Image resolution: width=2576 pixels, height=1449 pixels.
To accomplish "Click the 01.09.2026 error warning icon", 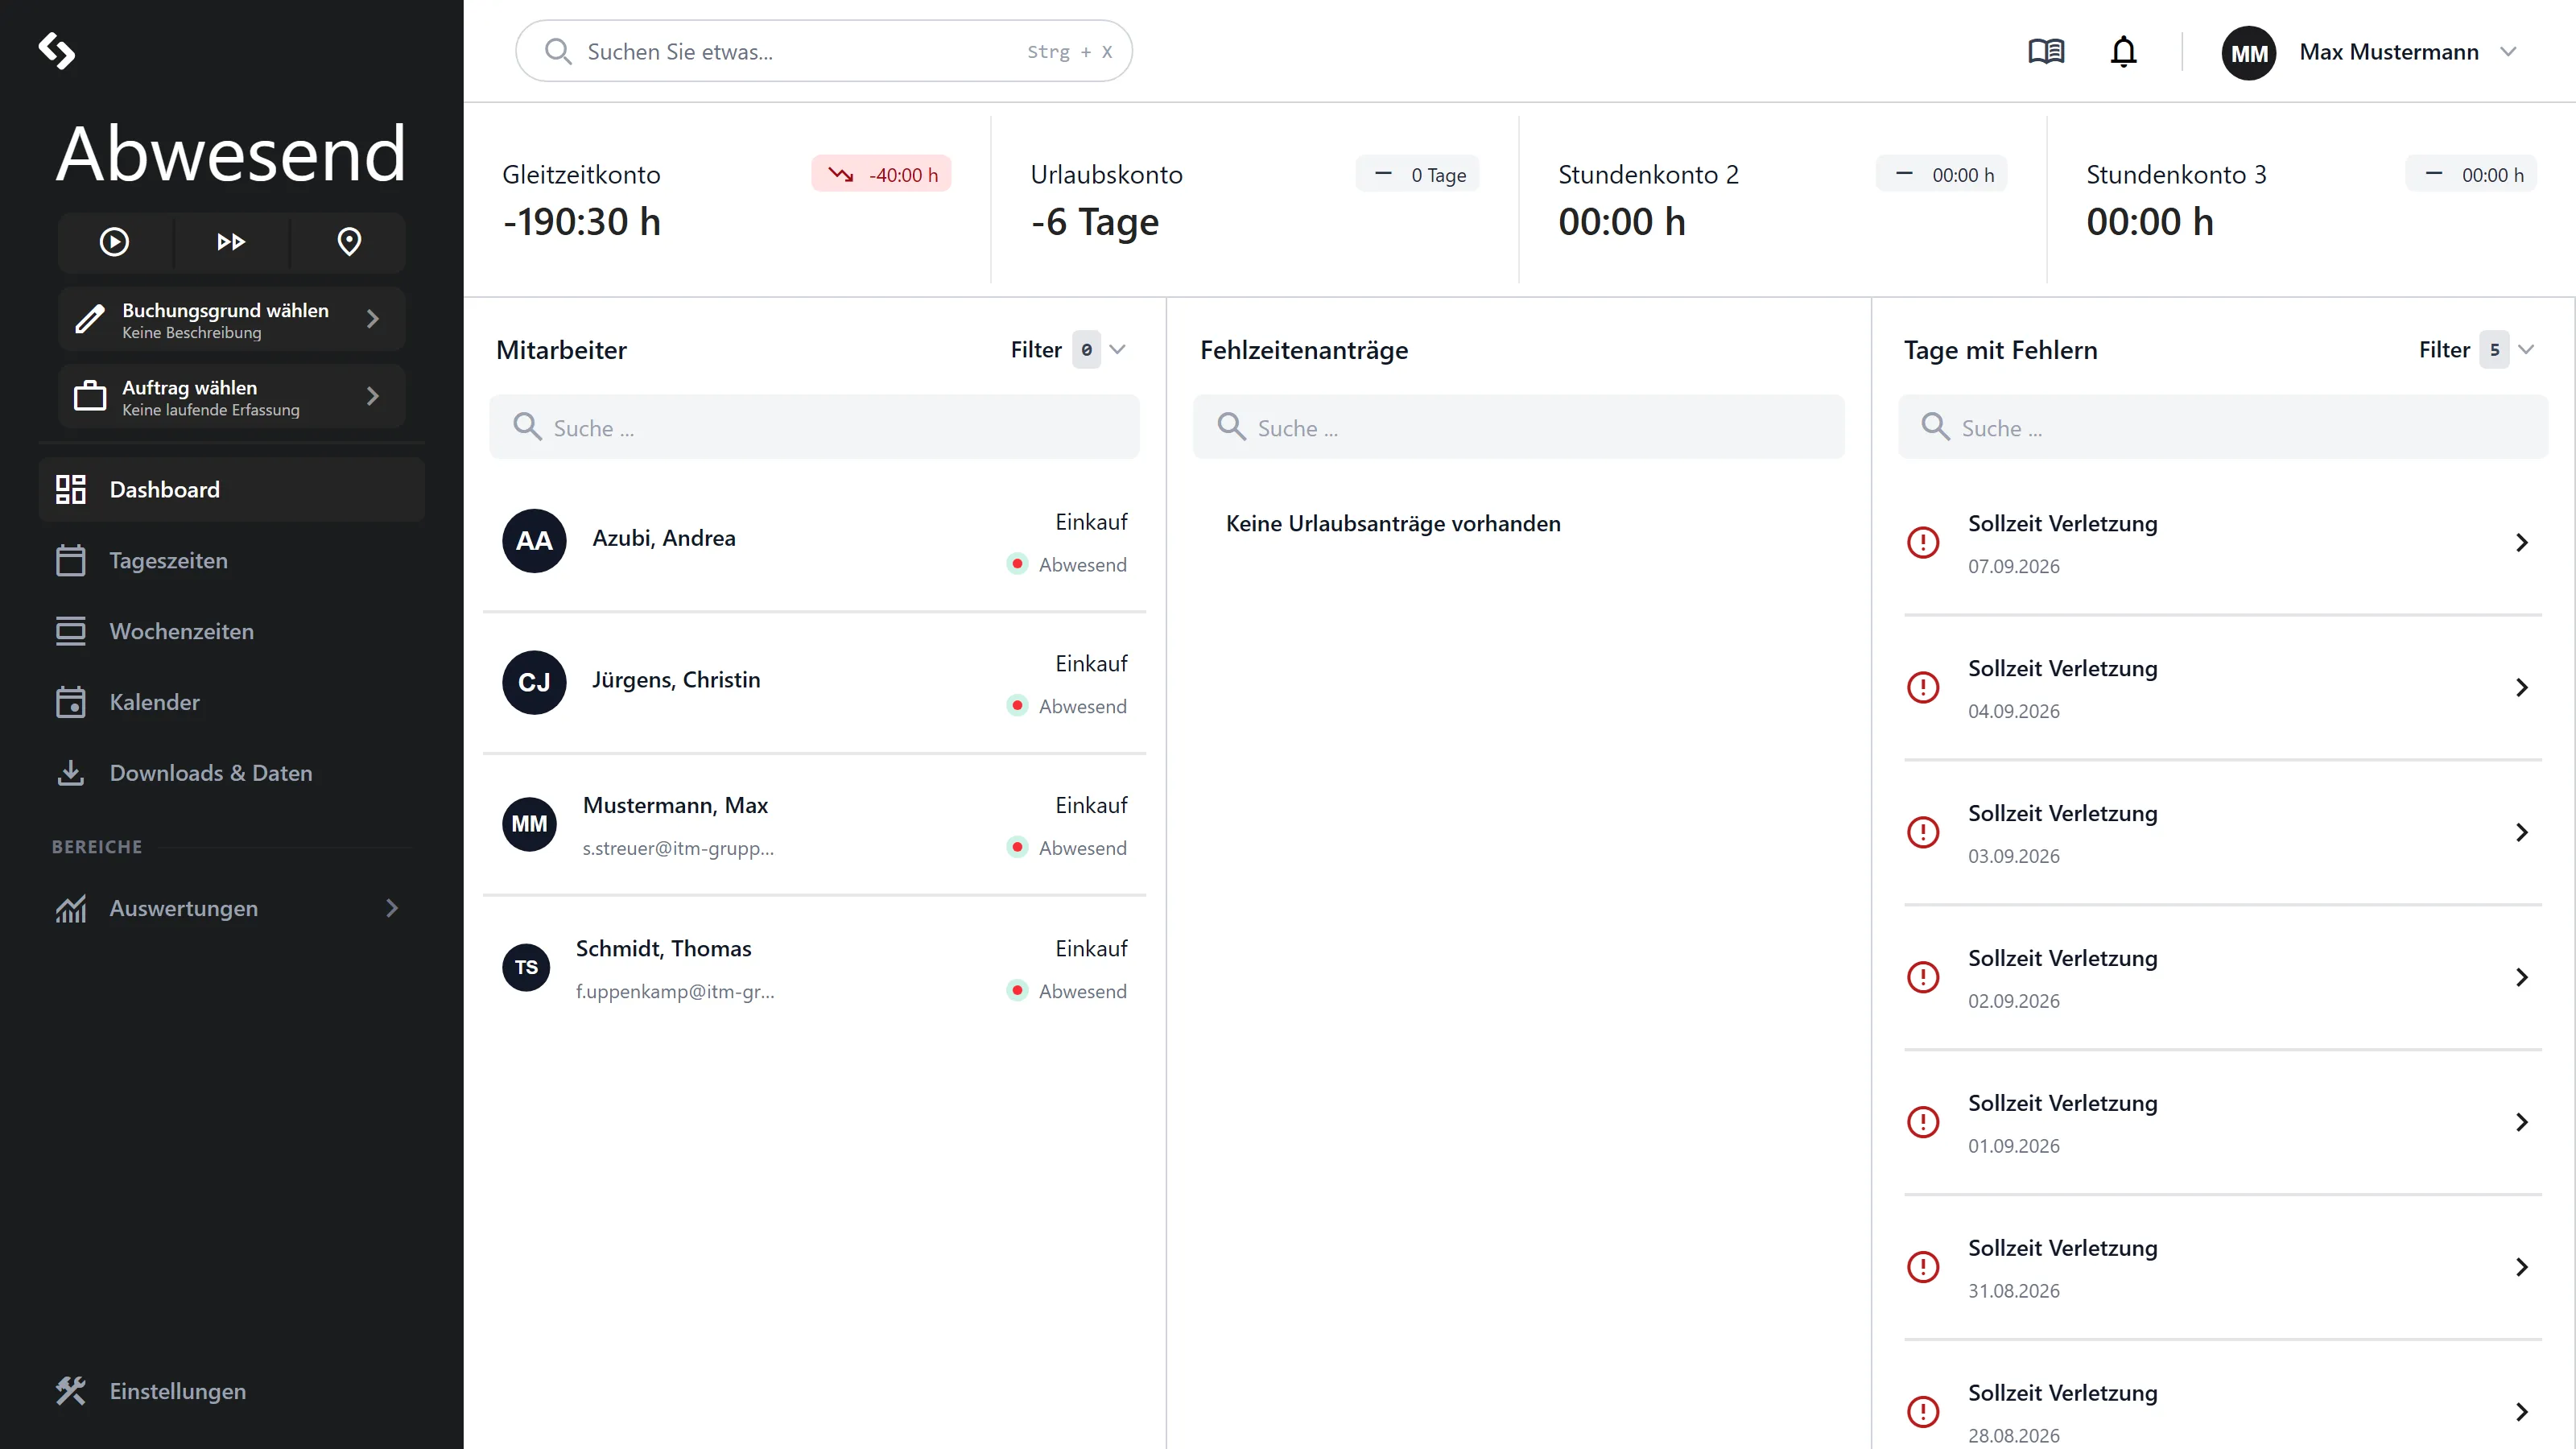I will [x=1923, y=1122].
